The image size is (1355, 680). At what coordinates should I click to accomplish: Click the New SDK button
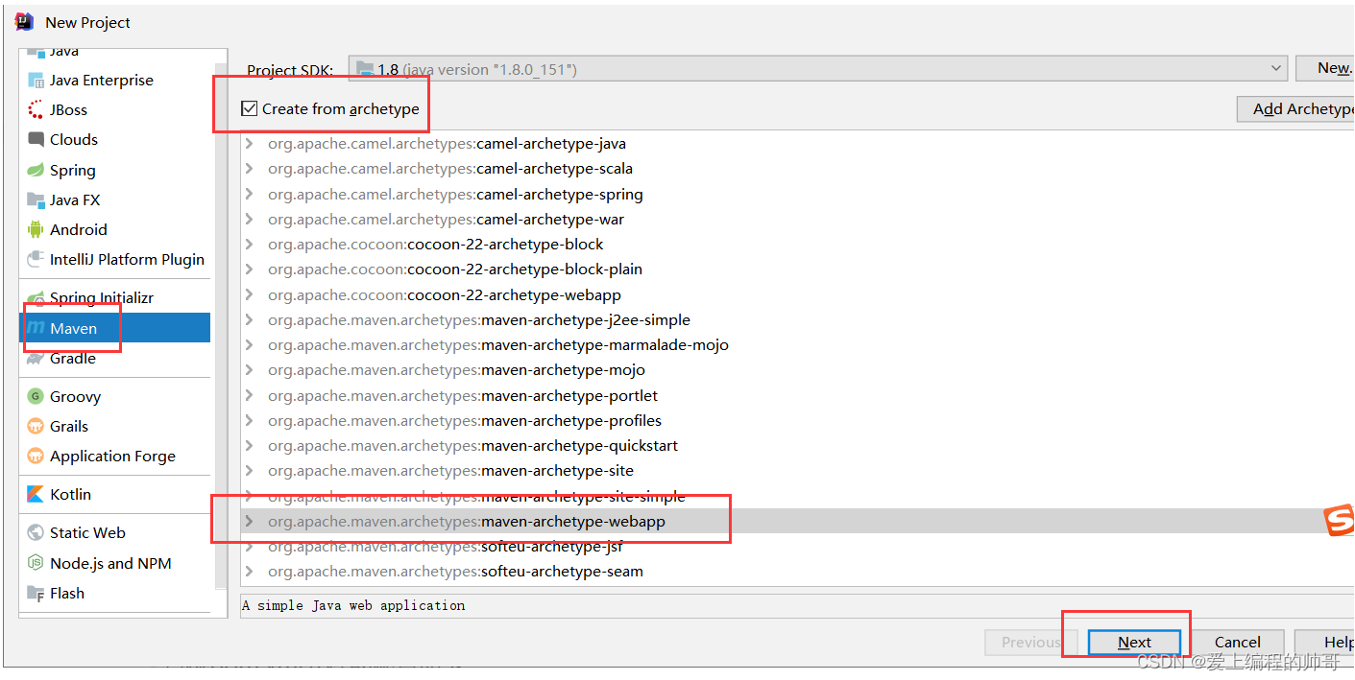(1324, 68)
